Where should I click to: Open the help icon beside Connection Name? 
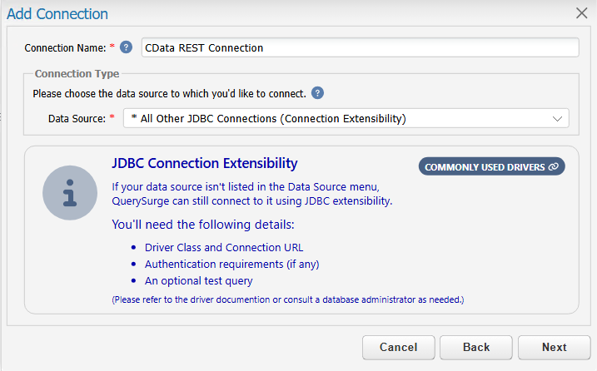click(126, 47)
